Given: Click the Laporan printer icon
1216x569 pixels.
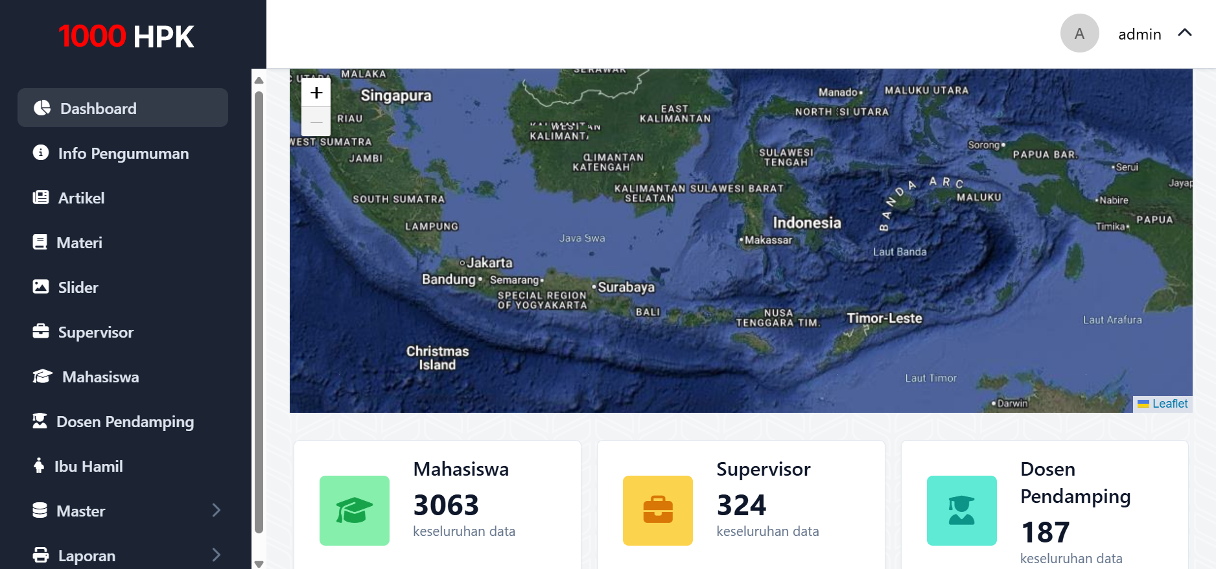Looking at the screenshot, I should (41, 555).
